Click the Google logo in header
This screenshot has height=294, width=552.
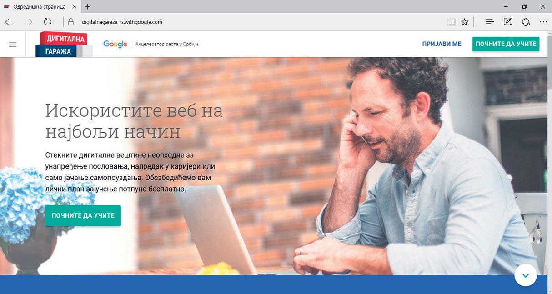point(115,44)
